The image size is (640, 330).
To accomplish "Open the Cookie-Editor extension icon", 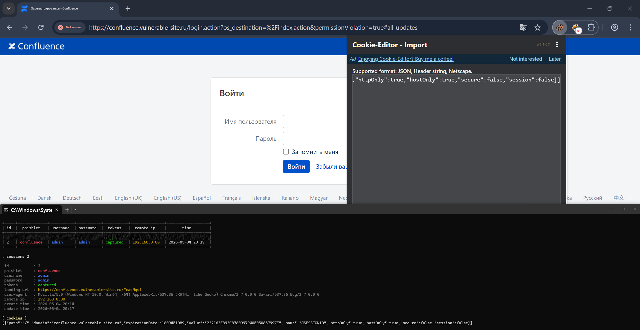I will tap(560, 27).
